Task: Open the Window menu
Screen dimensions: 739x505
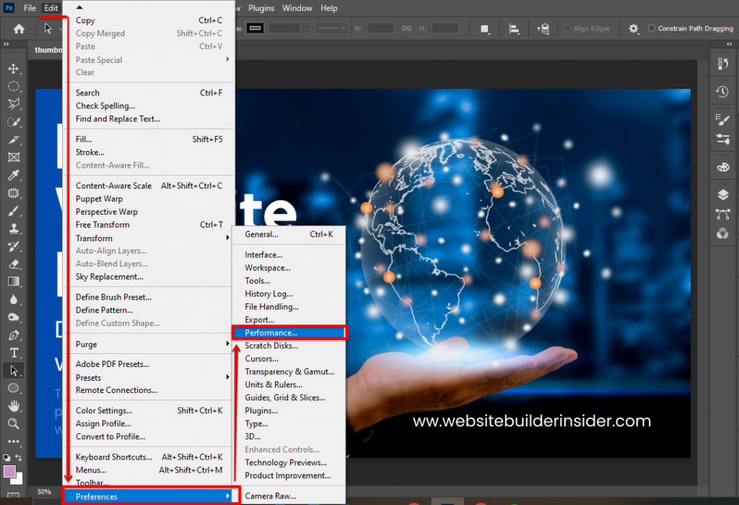Action: pyautogui.click(x=297, y=8)
